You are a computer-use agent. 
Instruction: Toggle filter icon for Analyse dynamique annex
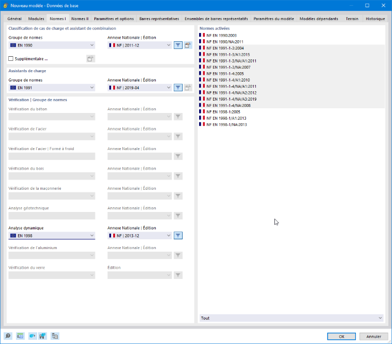pyautogui.click(x=178, y=236)
